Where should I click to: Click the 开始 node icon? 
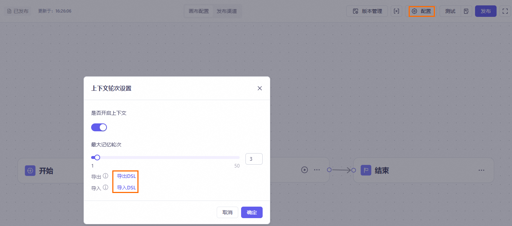(x=30, y=170)
